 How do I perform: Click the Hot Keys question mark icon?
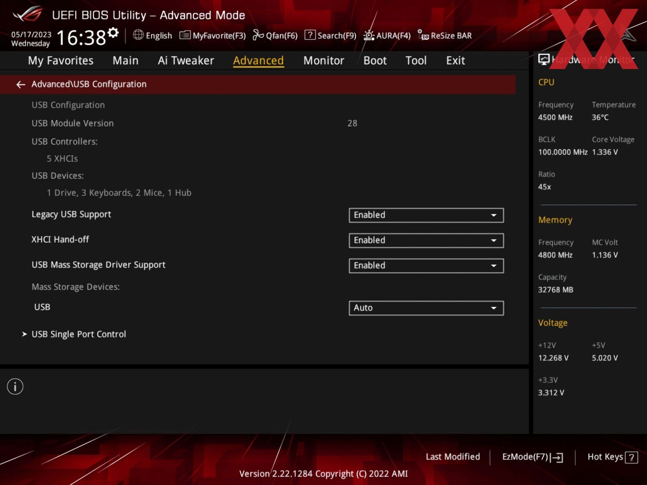coord(631,457)
